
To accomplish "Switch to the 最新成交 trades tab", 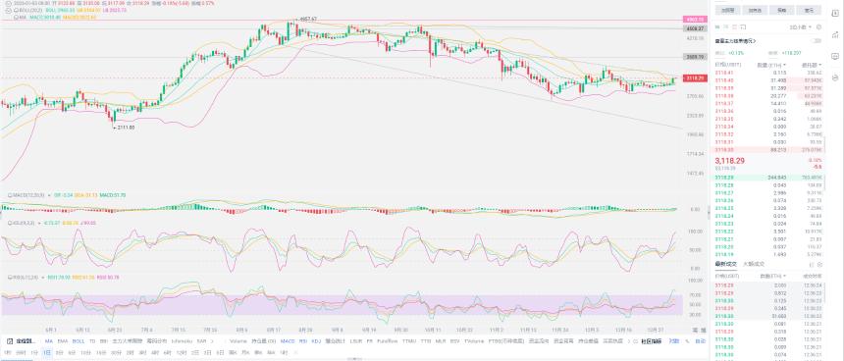I will click(x=726, y=264).
